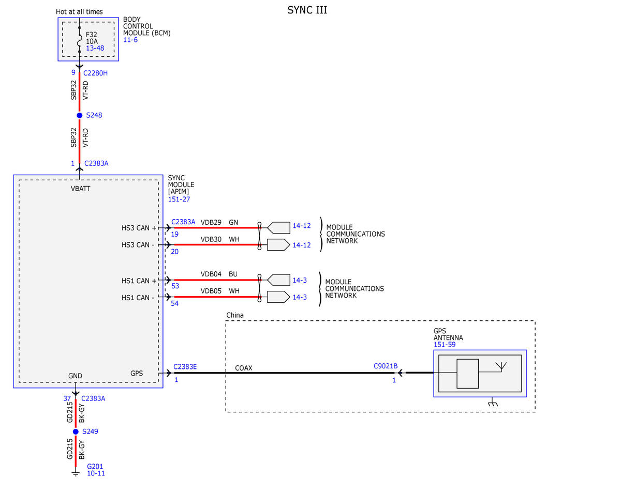This screenshot has width=621, height=479.
Task: Click the 'HS1 CAN -' pin label
Action: point(138,298)
